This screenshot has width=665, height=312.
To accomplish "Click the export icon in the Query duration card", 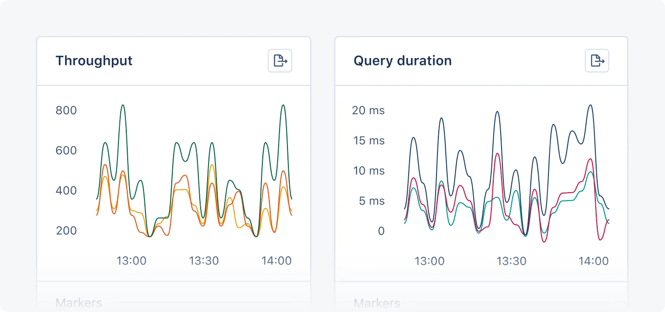I will click(x=597, y=60).
